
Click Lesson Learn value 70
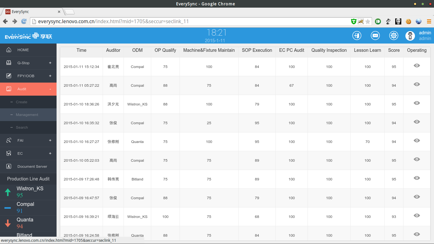point(368,142)
